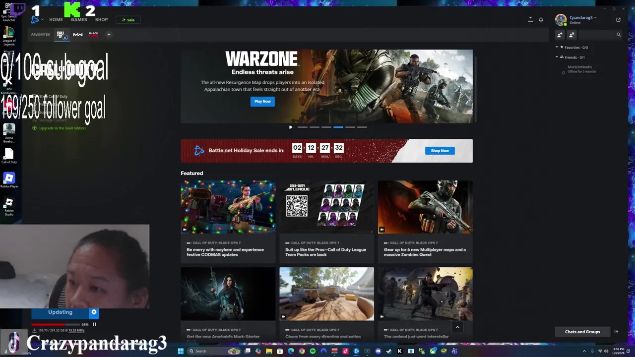Open the friends settings icon
Image resolution: width=635 pixels, height=357 pixels.
(x=571, y=35)
